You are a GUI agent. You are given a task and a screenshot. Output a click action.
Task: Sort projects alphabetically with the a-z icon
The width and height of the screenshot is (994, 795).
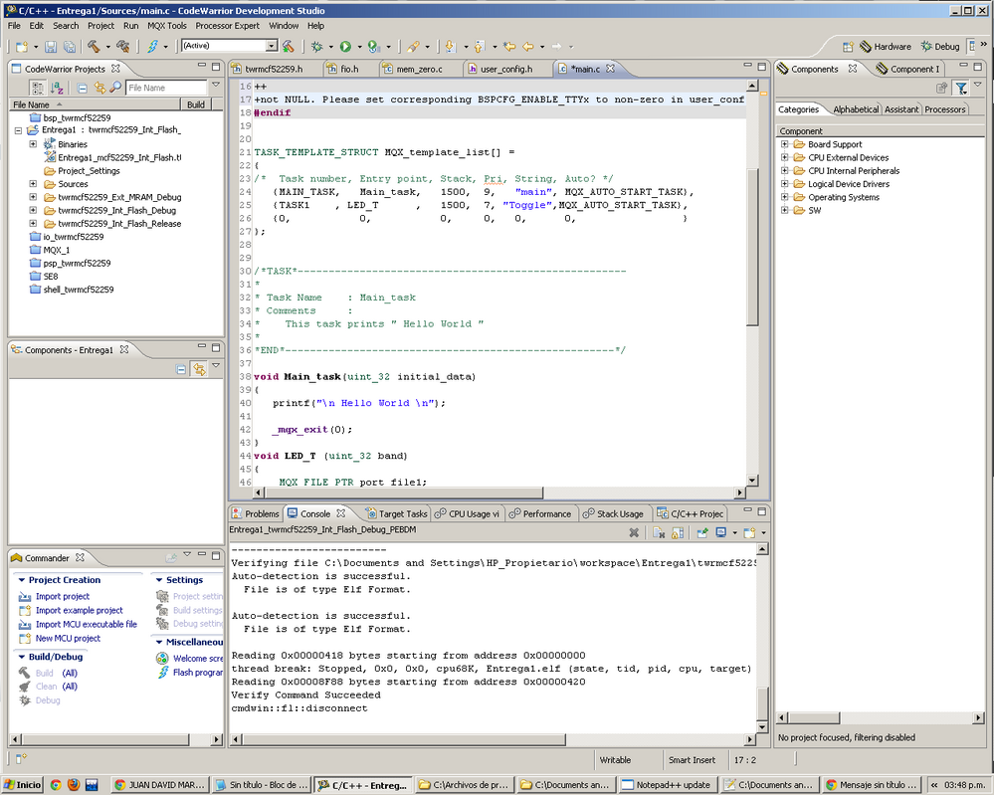coord(57,88)
